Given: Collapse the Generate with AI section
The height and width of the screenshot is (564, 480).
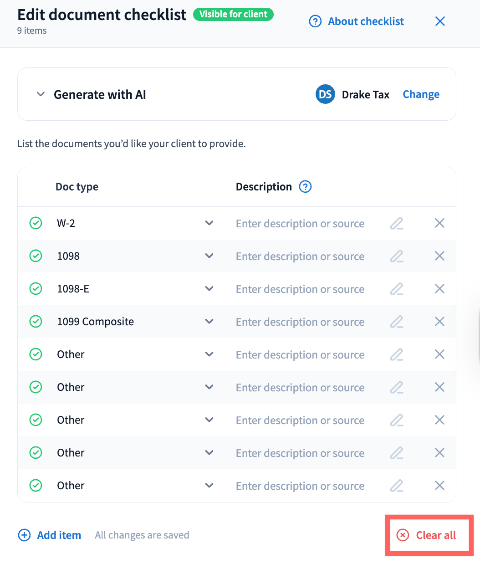Looking at the screenshot, I should pyautogui.click(x=41, y=94).
